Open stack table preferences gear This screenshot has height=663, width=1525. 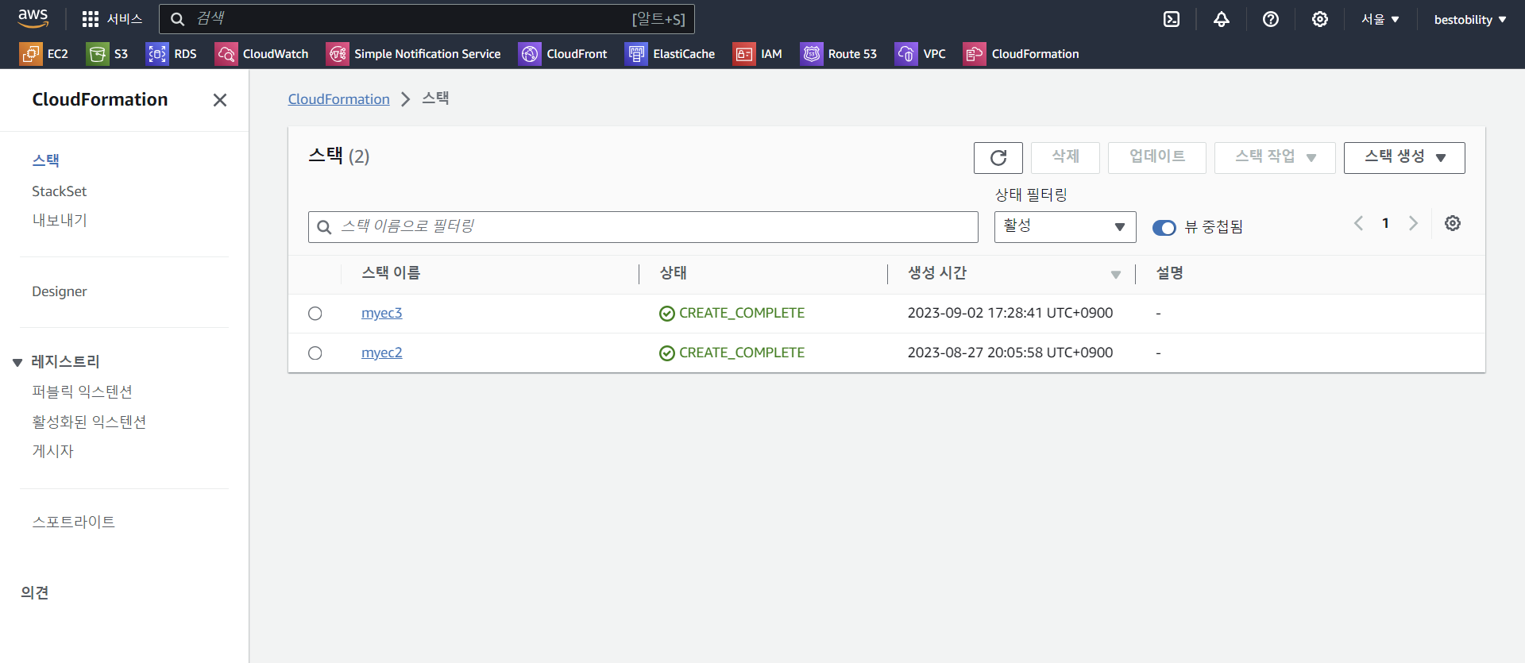pyautogui.click(x=1453, y=224)
